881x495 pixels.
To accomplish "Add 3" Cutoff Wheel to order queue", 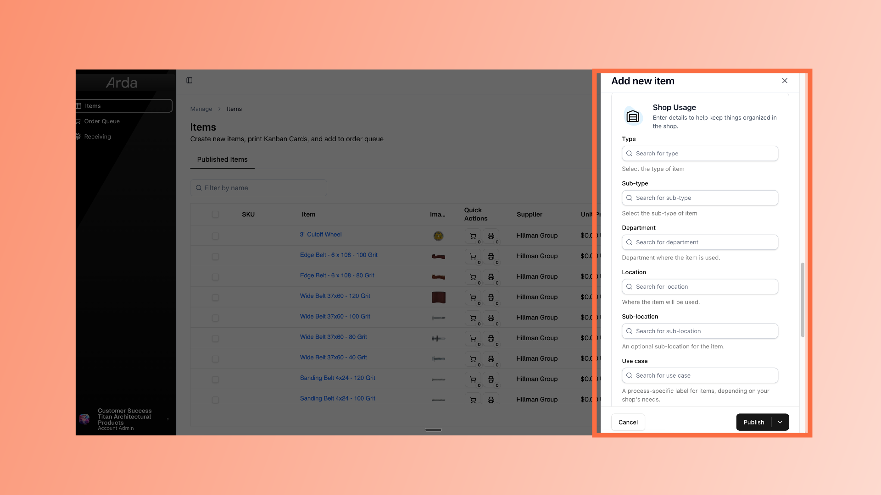I will 473,236.
